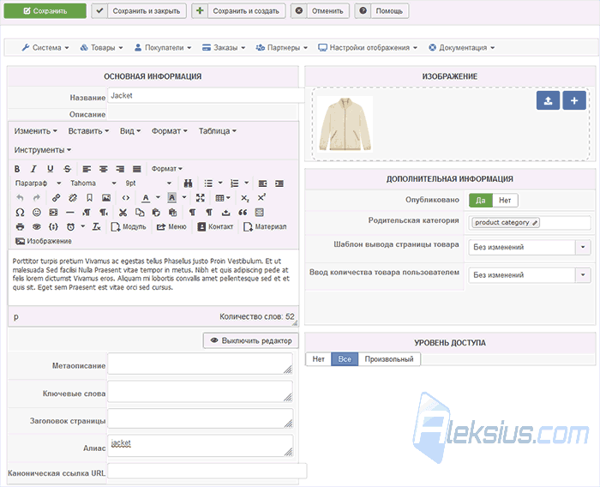
Task: Click Сохранить и закрыть
Action: point(139,11)
